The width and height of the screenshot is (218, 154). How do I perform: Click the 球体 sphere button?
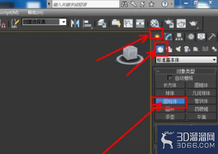pyautogui.click(x=170, y=93)
